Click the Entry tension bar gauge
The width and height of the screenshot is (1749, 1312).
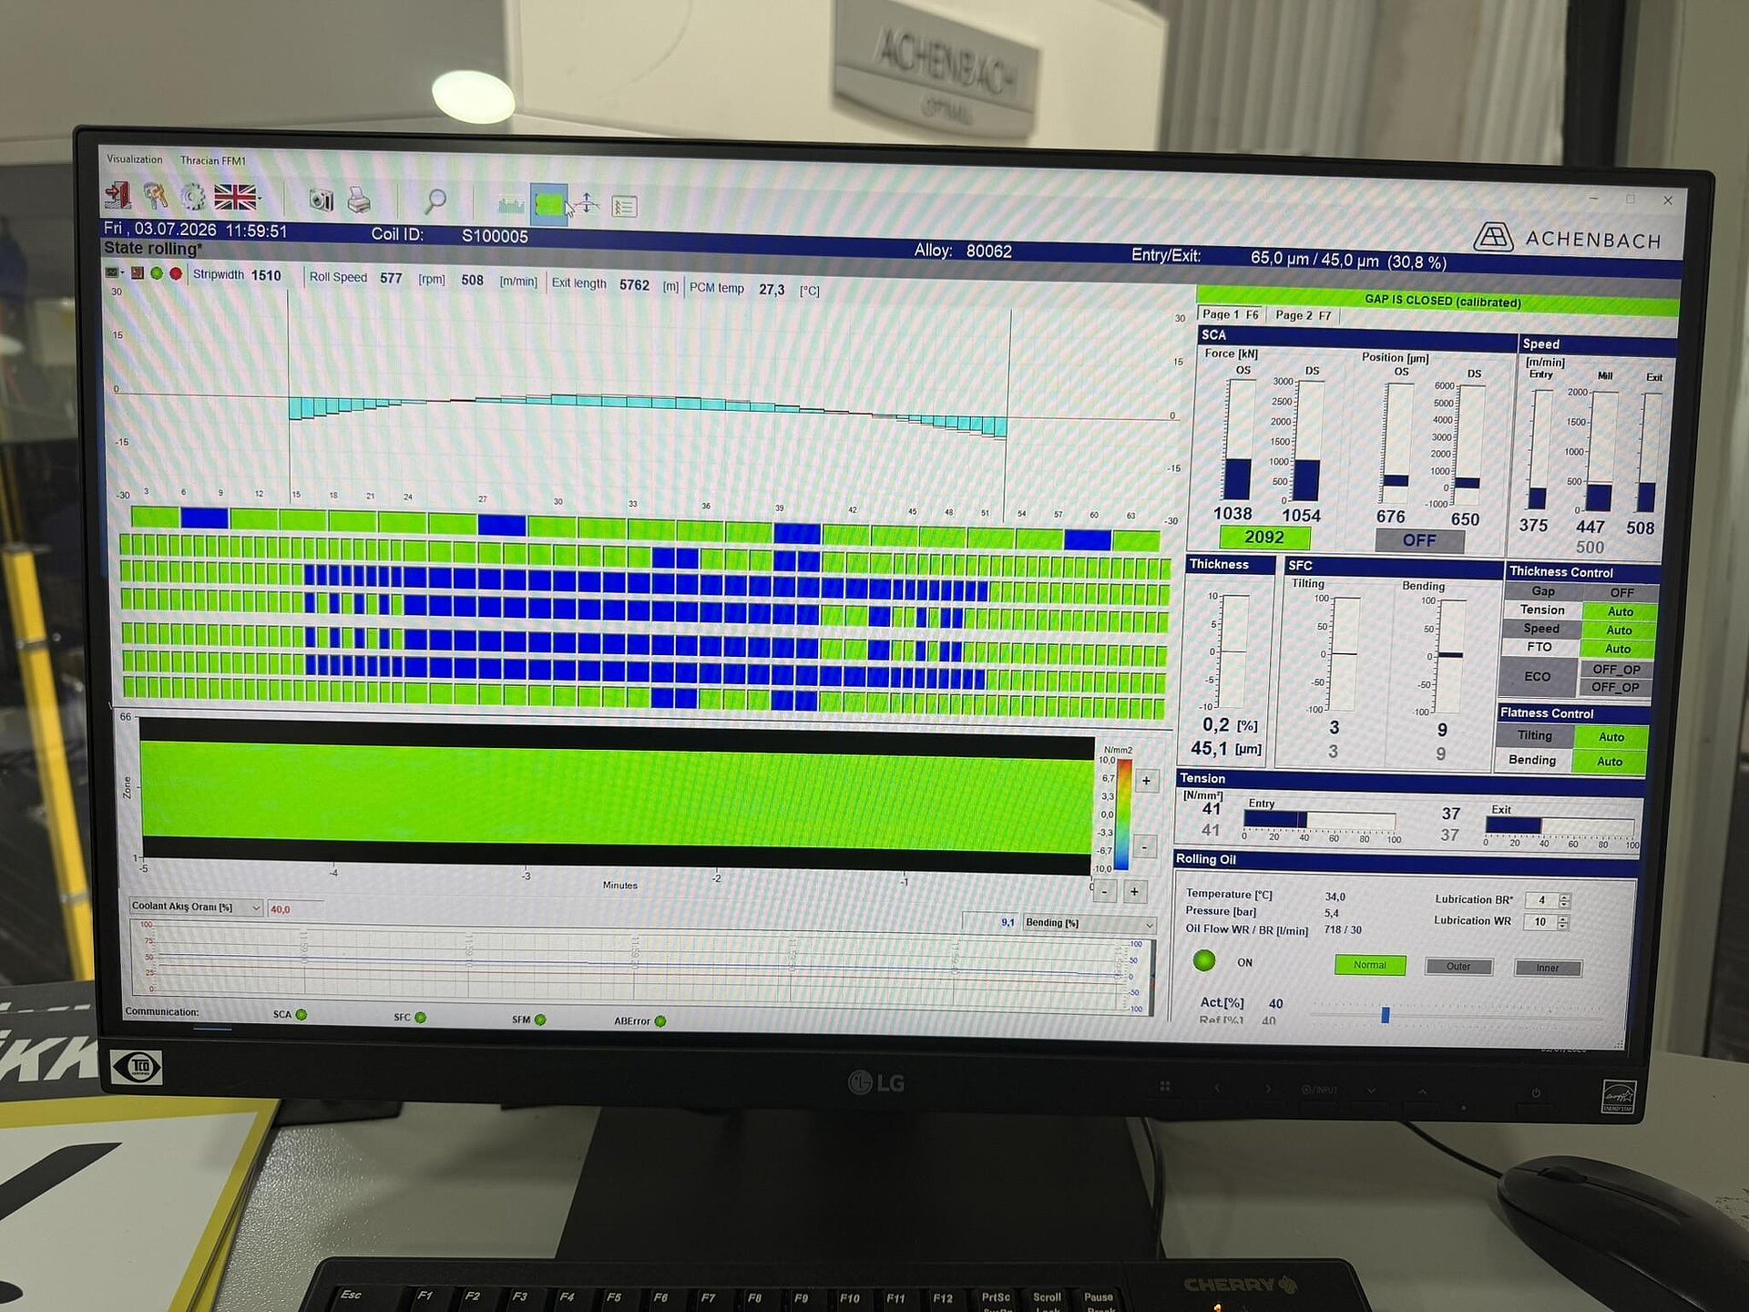(x=1319, y=821)
